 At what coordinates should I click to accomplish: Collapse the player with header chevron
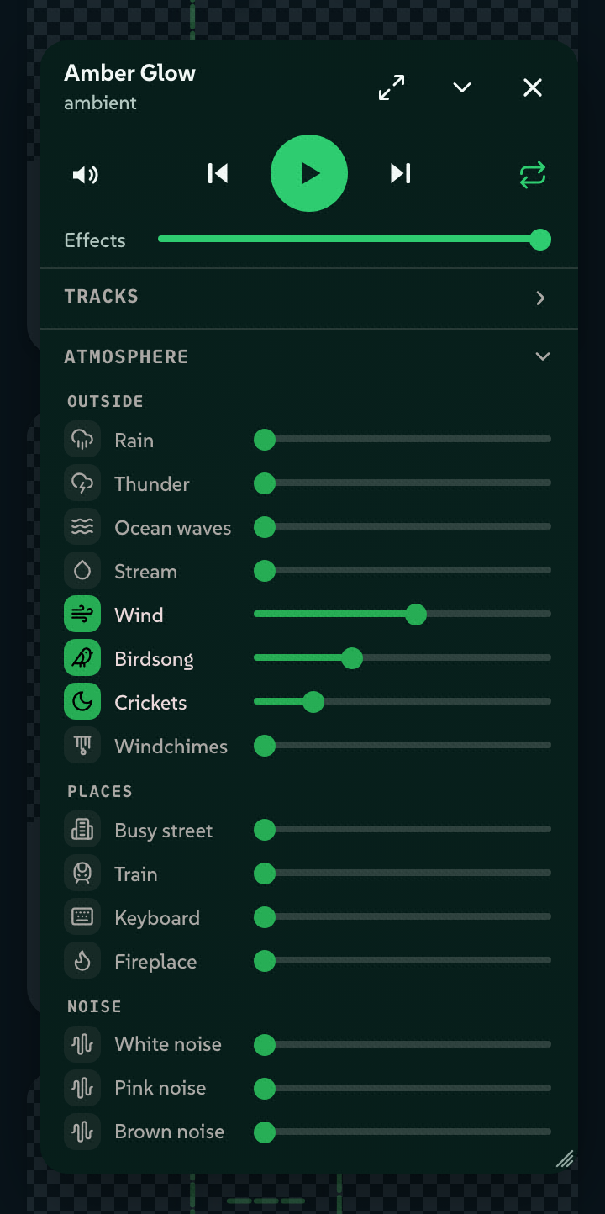tap(462, 87)
